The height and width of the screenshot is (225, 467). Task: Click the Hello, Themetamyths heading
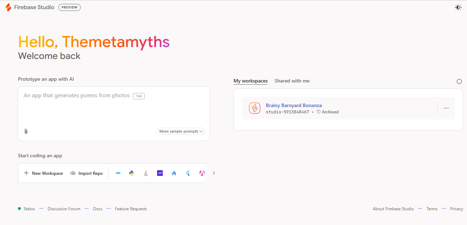click(94, 42)
